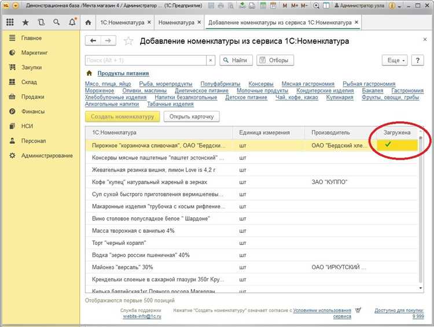The height and width of the screenshot is (327, 434).
Task: Navigate forward with the right arrow
Action: (108, 41)
